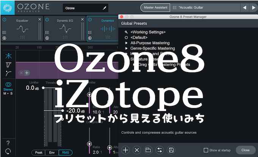Click the 0.0 dB Limiter value
This screenshot has height=157, width=258.
pos(32,88)
